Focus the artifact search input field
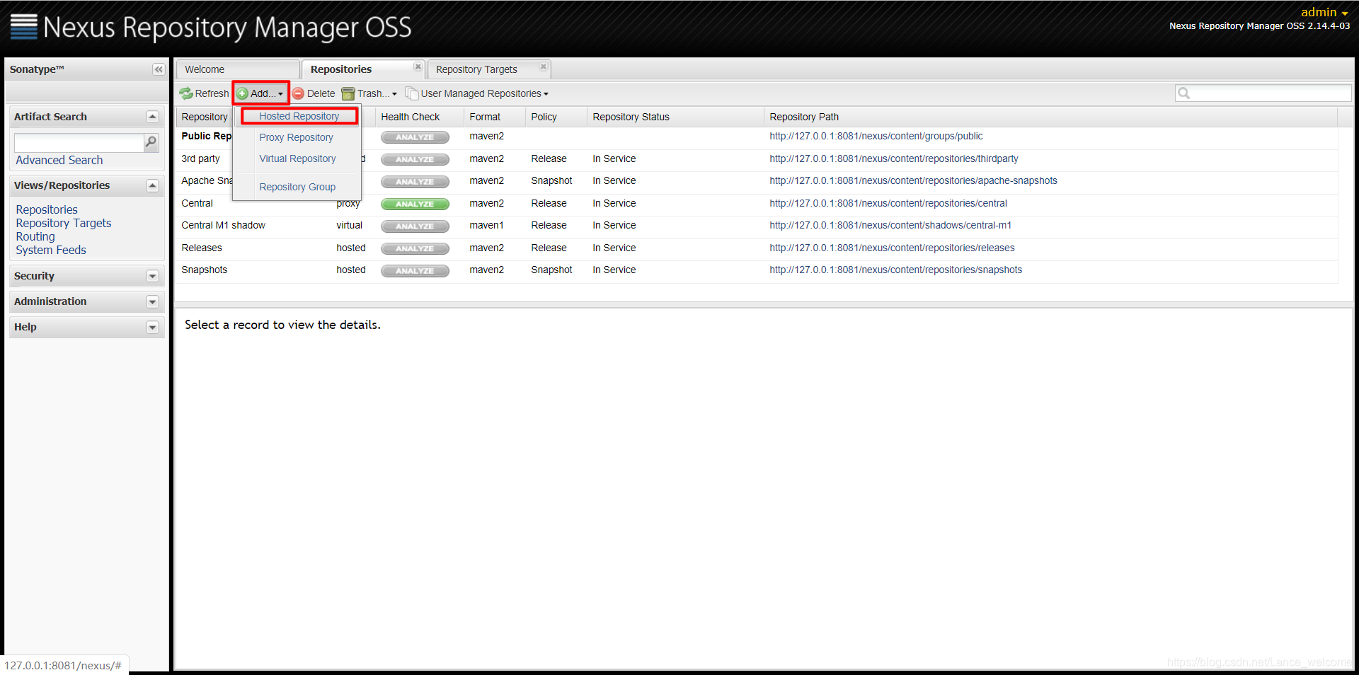The image size is (1359, 675). coord(79,142)
